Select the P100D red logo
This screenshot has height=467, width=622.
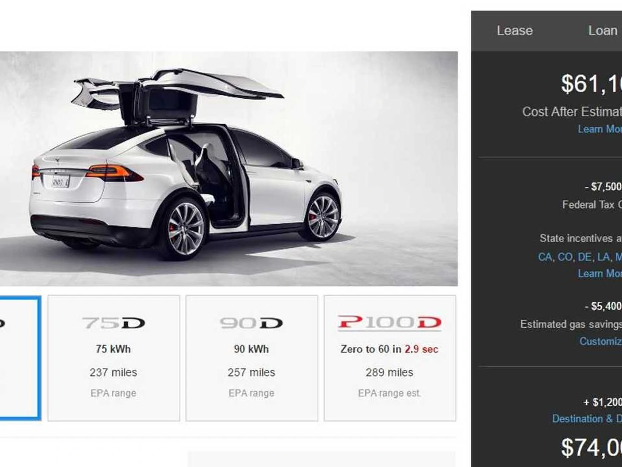tap(390, 323)
